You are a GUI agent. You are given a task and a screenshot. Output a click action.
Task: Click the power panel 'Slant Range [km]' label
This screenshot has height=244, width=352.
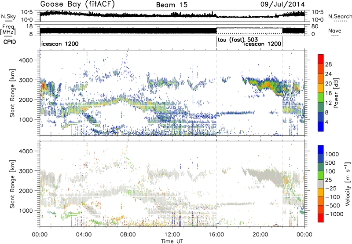click(12, 93)
